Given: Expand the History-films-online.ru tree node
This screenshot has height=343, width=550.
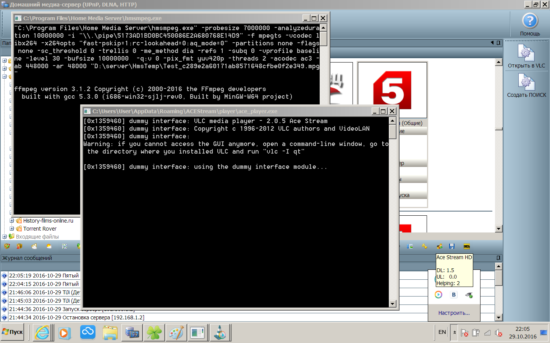Looking at the screenshot, I should 12,221.
